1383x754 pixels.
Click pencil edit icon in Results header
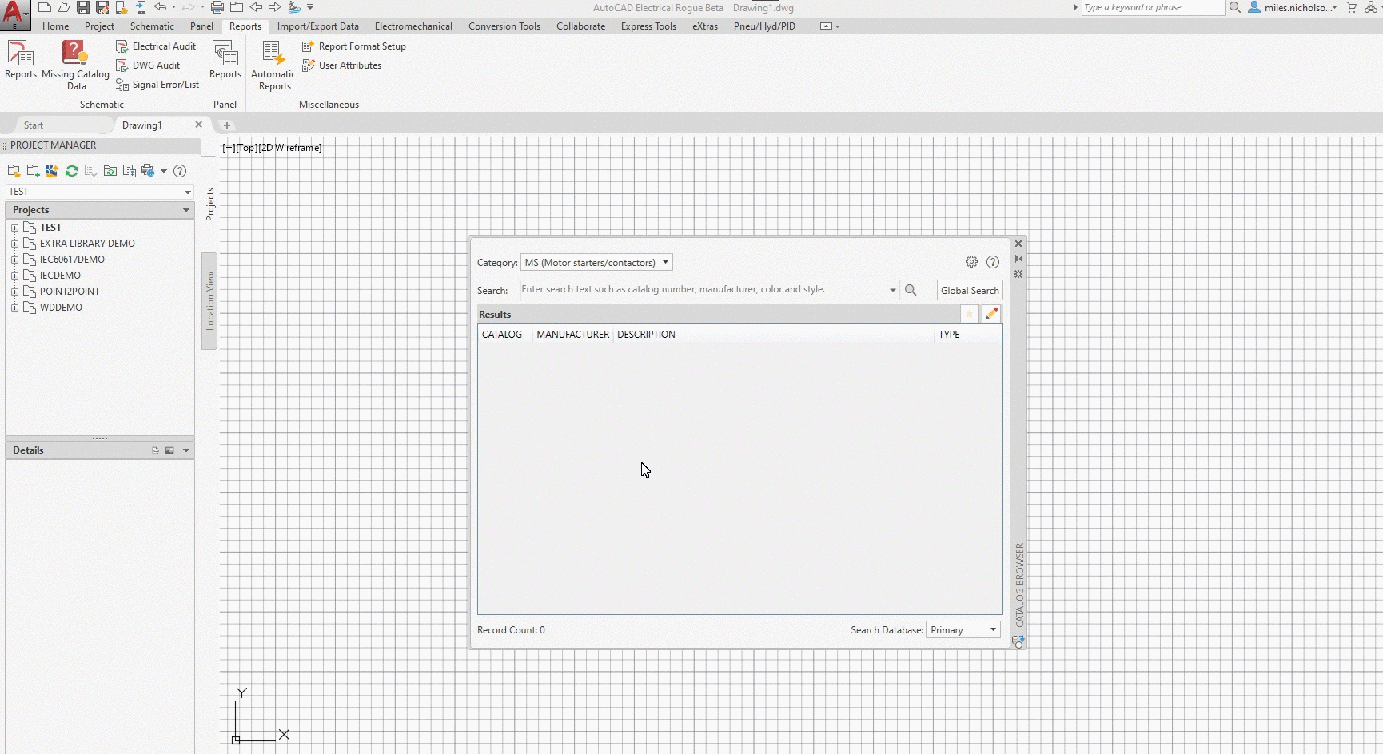pyautogui.click(x=991, y=314)
